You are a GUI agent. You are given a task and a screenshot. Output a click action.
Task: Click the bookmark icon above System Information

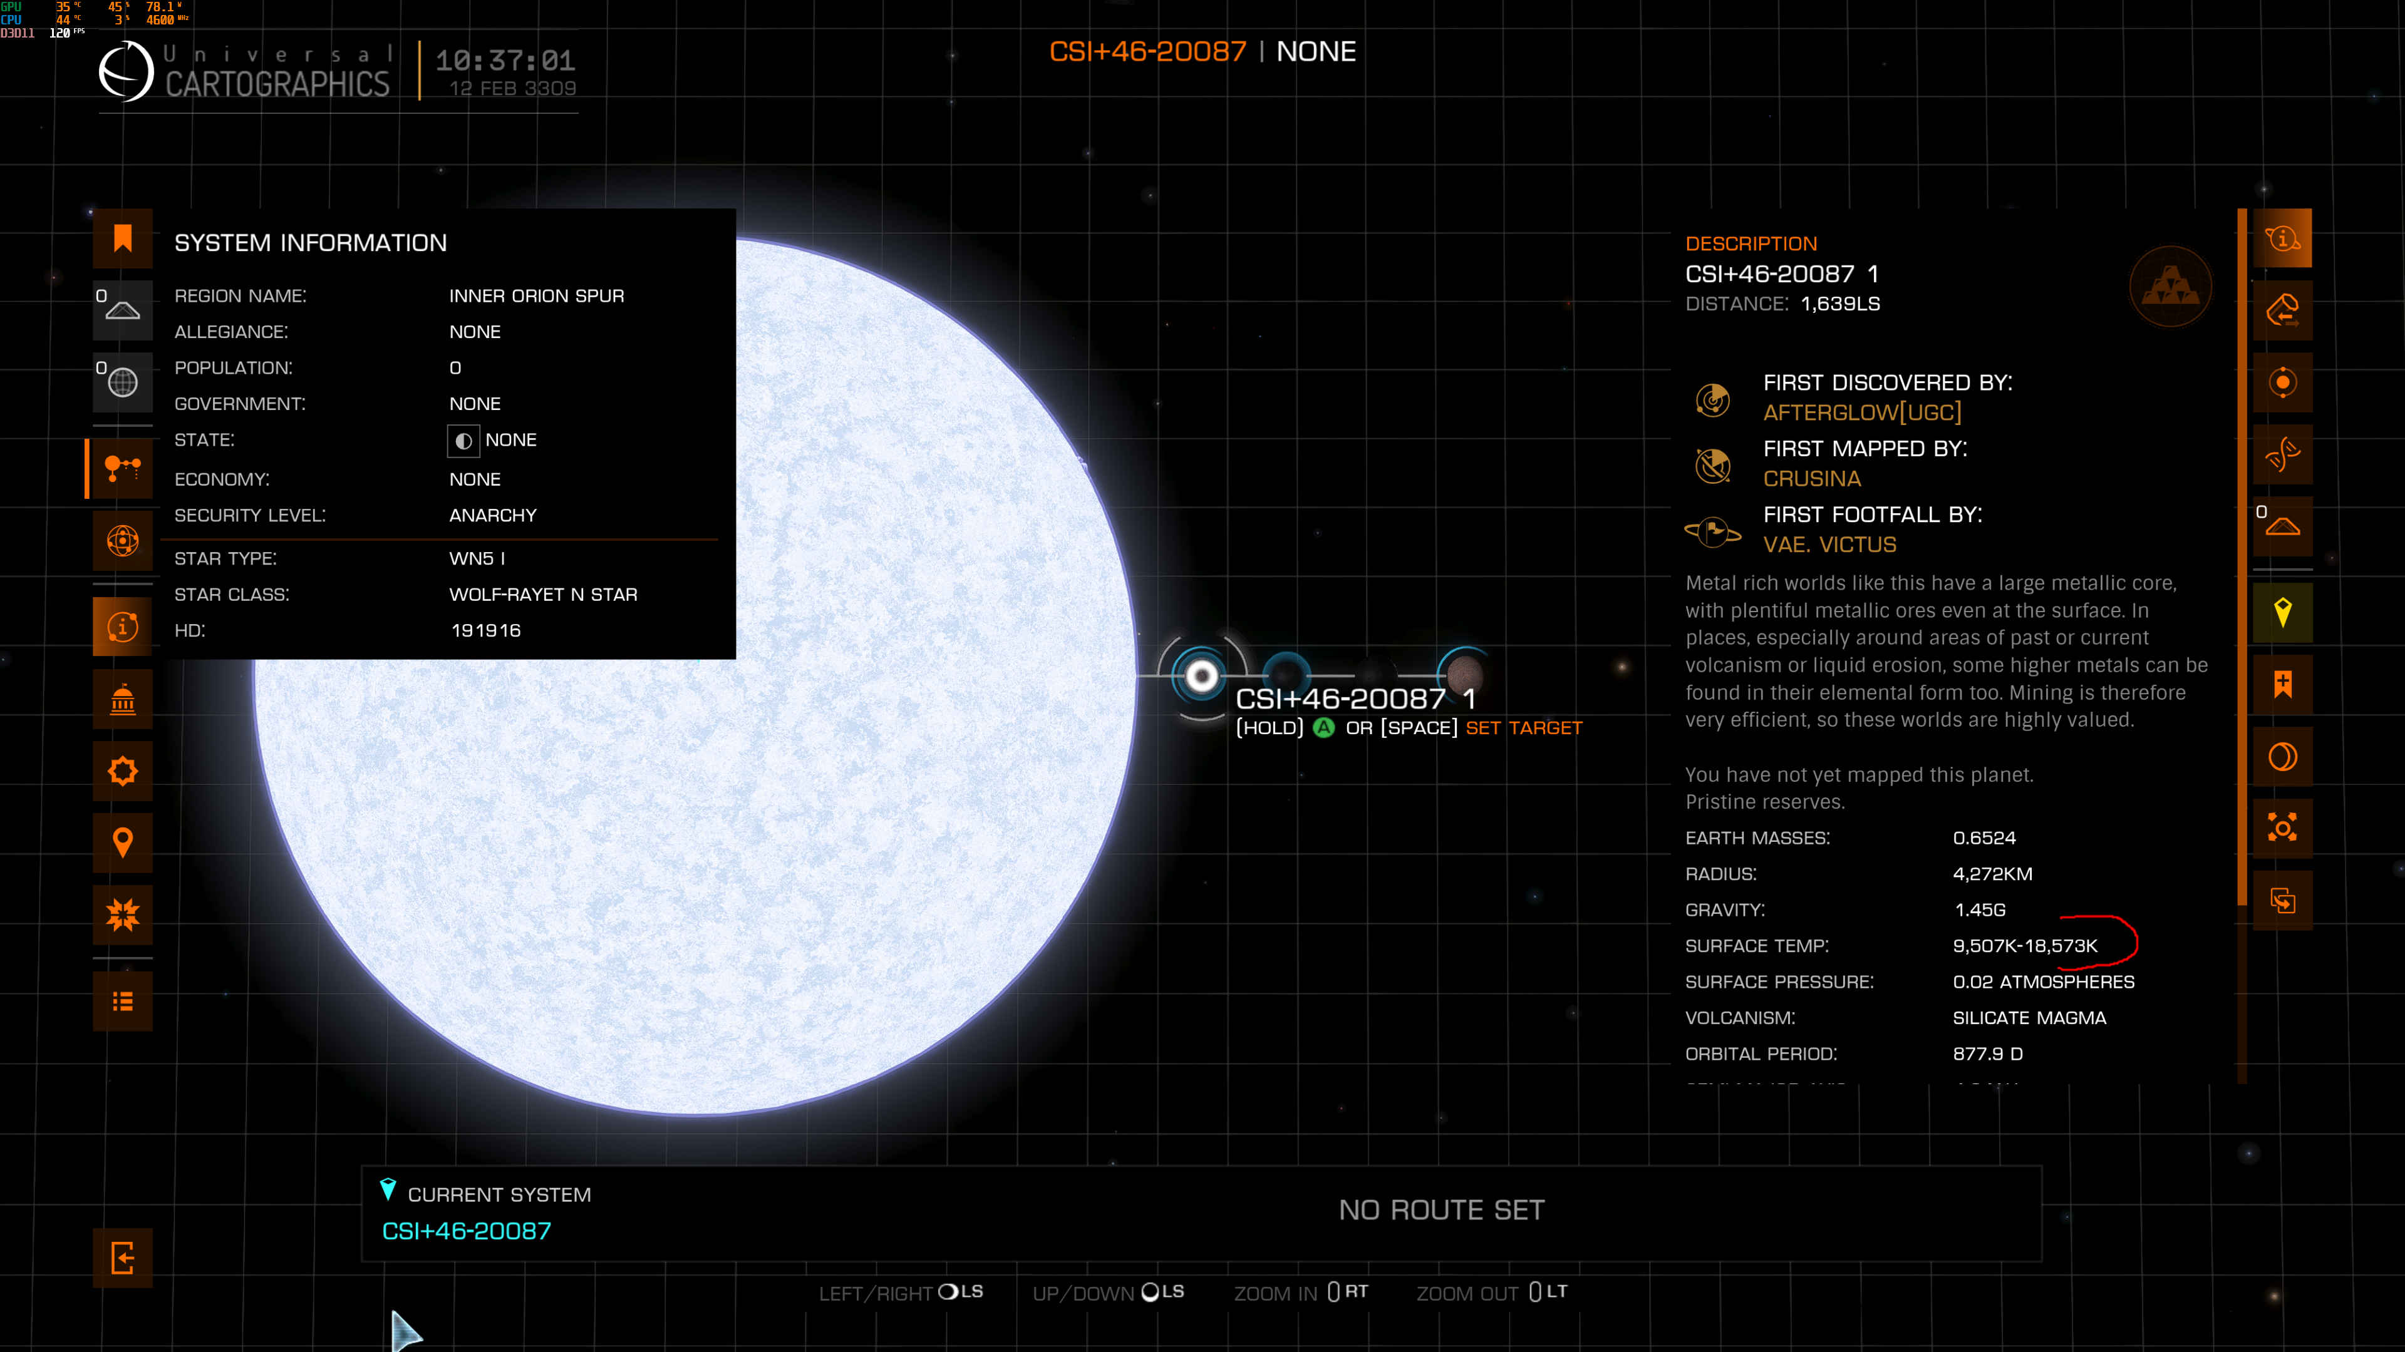click(122, 238)
